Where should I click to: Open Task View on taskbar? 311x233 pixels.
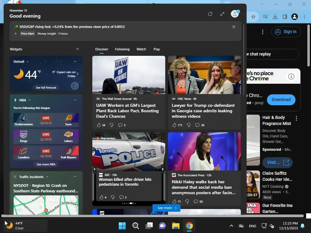tap(149, 226)
